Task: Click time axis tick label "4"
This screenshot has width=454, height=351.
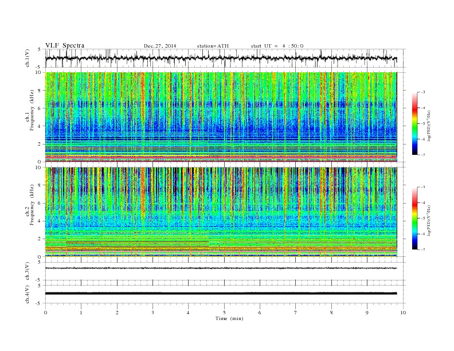Action: click(x=188, y=313)
